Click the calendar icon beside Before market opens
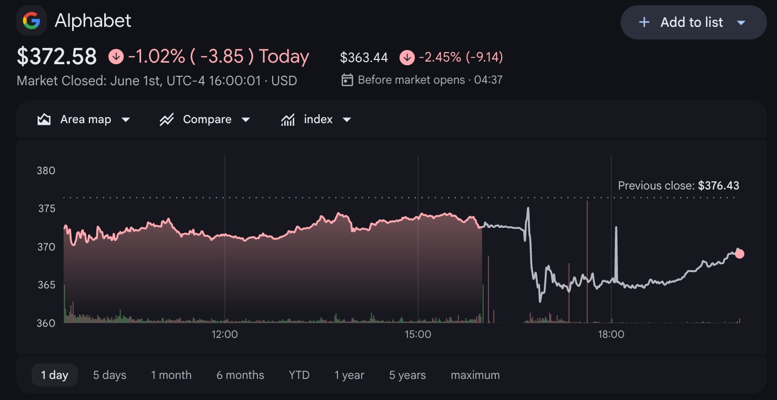Viewport: 777px width, 400px height. (x=347, y=80)
